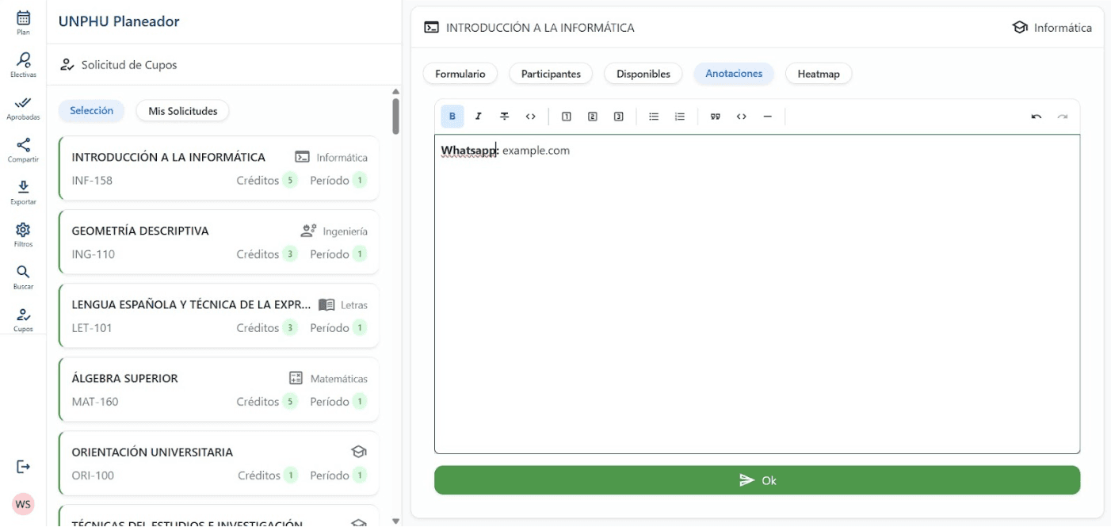
Task: Select the INTRODUCCIÓN A LA INFORMÁTICA course card
Action: [219, 168]
